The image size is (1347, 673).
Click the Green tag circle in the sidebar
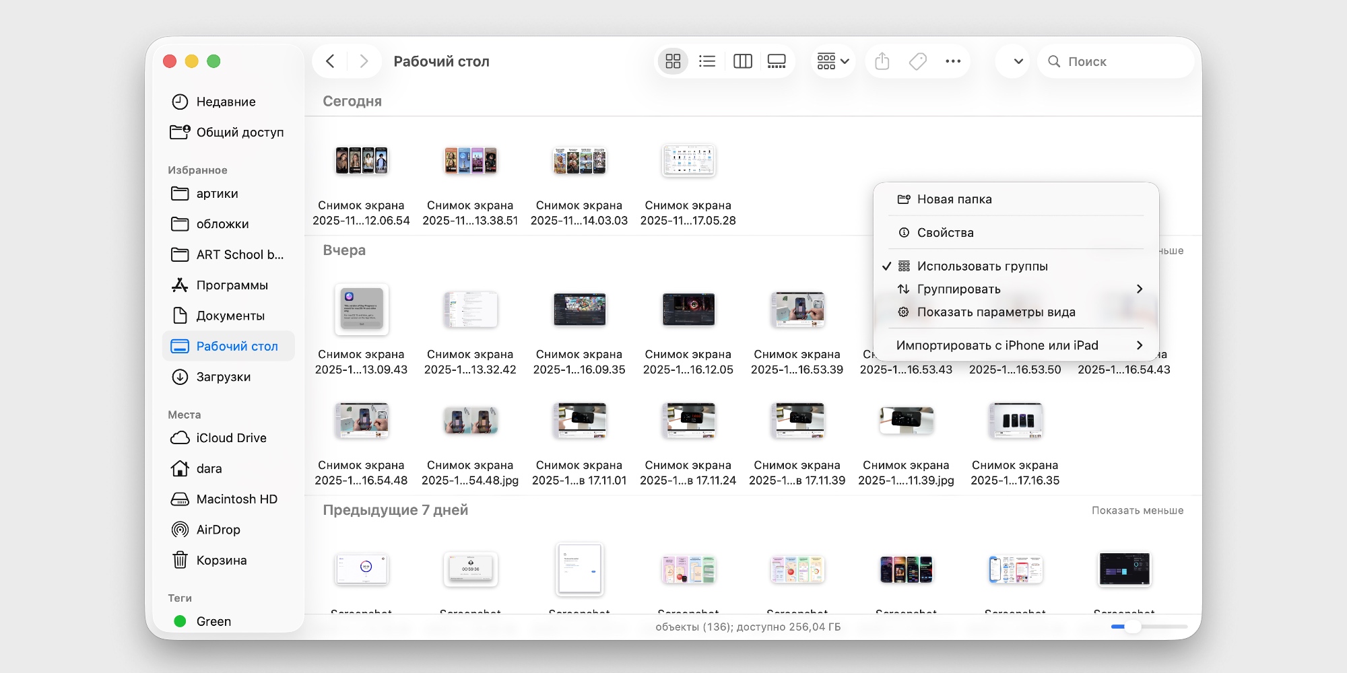coord(180,621)
